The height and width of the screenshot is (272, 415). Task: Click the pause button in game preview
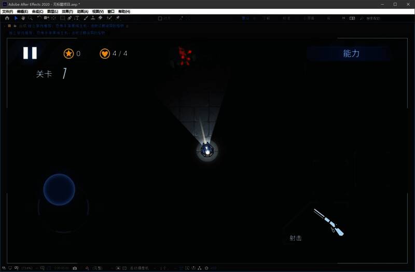coord(30,53)
